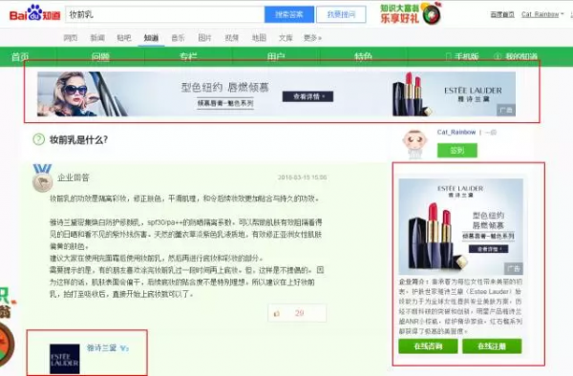Select the 知道 search tab

pos(151,37)
